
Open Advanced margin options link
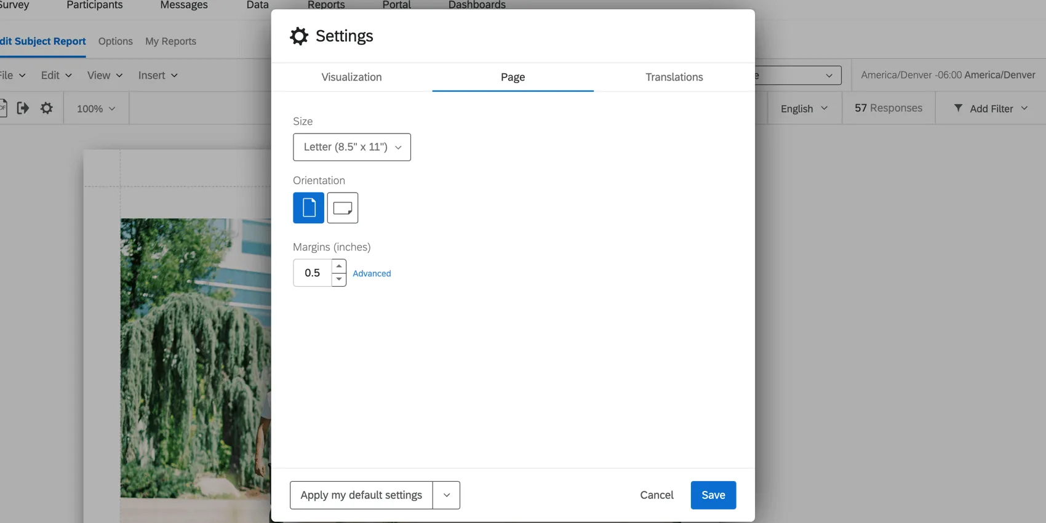pyautogui.click(x=372, y=273)
